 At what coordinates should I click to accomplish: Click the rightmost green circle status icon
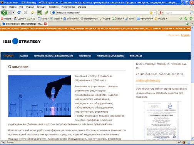pos(191,19)
